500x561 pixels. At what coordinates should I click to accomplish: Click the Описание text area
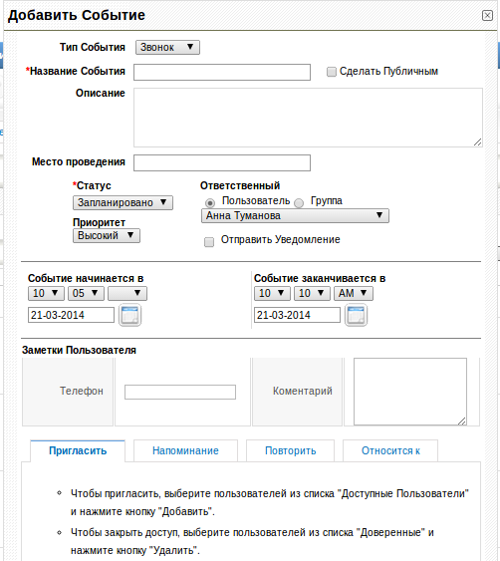(308, 118)
